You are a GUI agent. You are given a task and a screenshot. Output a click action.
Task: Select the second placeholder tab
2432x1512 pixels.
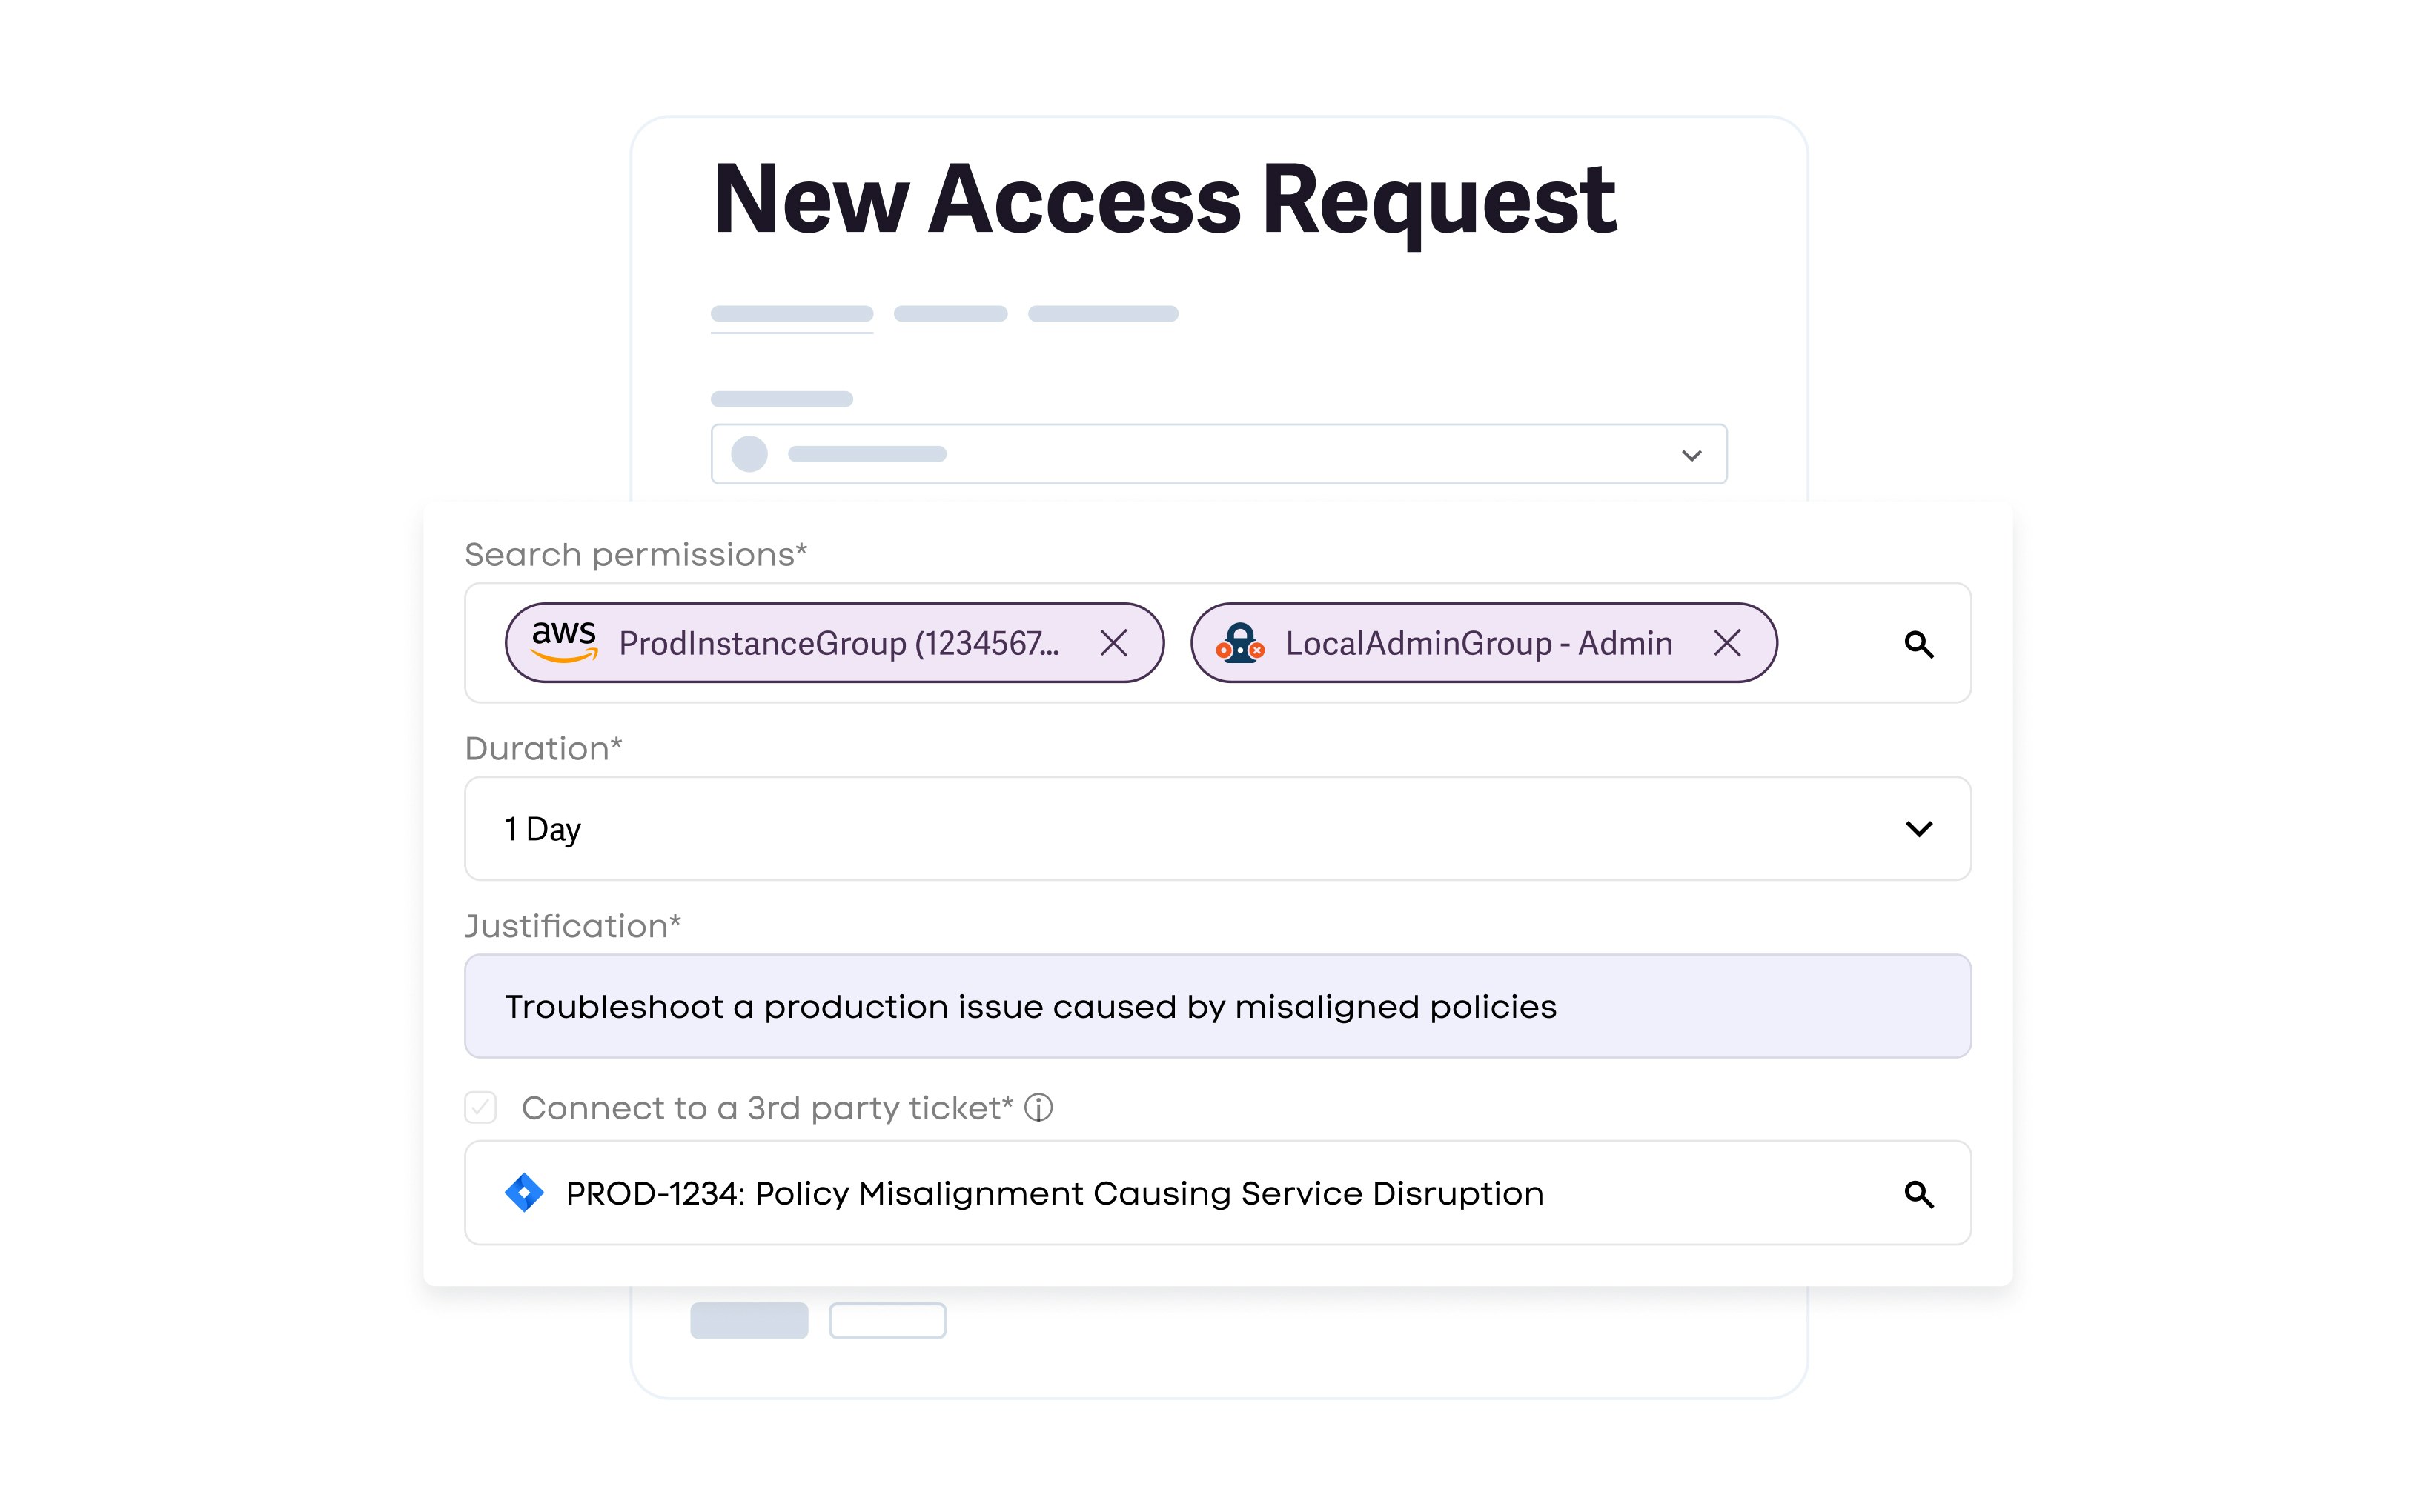click(x=952, y=312)
